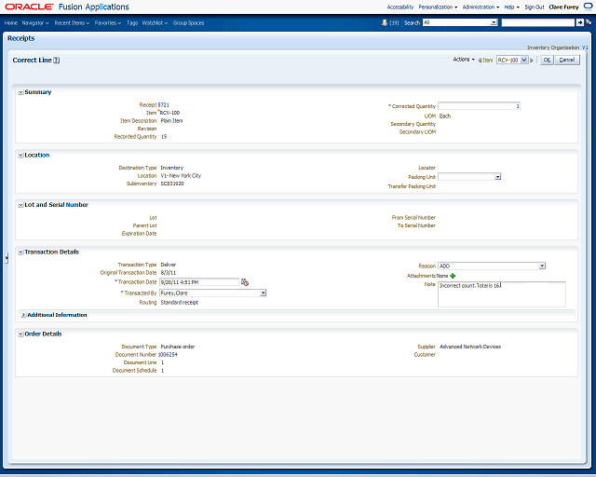Click the left panel splitter handle
This screenshot has width=596, height=477.
click(6, 258)
